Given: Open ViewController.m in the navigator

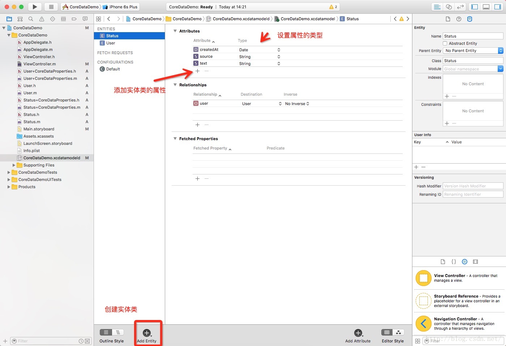Looking at the screenshot, I should pos(39,64).
